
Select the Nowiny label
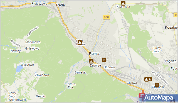(x=16, y=51)
